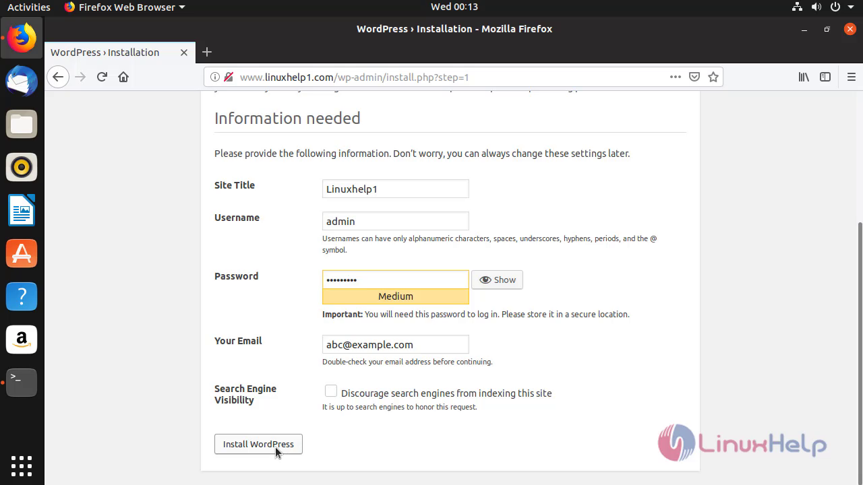Open the Firefox Web Browser app menu
Image resolution: width=863 pixels, height=485 pixels.
(125, 7)
